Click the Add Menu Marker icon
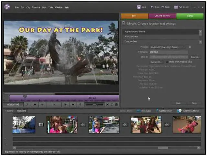Screen dimensions: 207x156 tap(179, 111)
